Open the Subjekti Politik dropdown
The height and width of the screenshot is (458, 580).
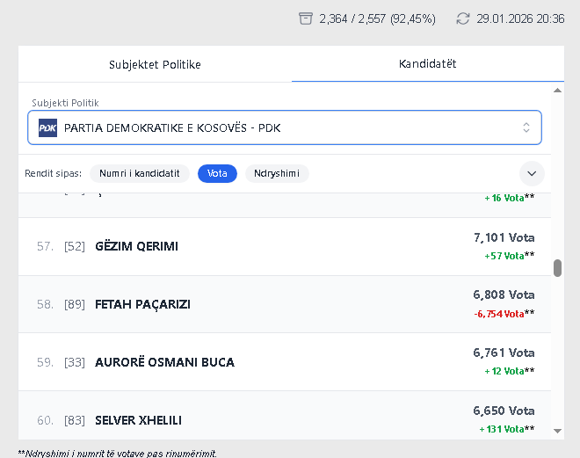pyautogui.click(x=284, y=127)
